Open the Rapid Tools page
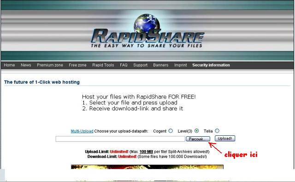The image size is (295, 182). coord(103,65)
